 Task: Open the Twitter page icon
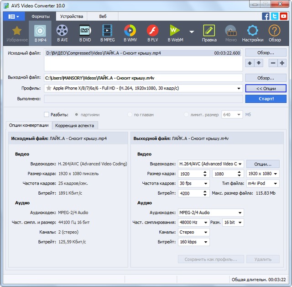pos(275,16)
